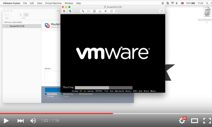This screenshot has width=212, height=127.
Task: Click the VMware Fusion menu bar extra icon
Action: click(168, 3)
